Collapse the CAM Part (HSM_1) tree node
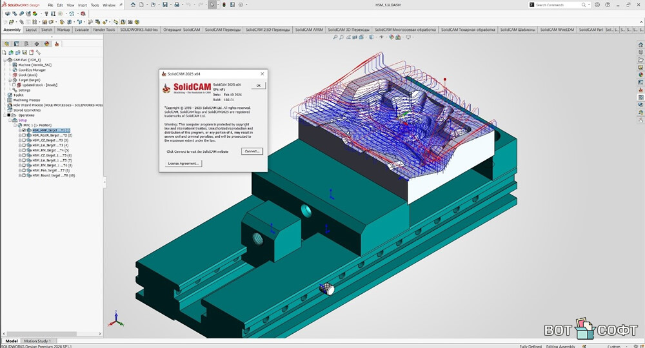 5,60
